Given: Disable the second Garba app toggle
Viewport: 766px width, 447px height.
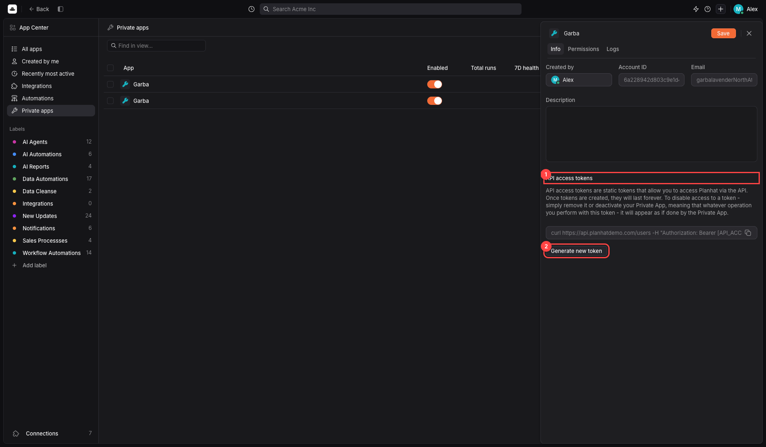Looking at the screenshot, I should [434, 101].
